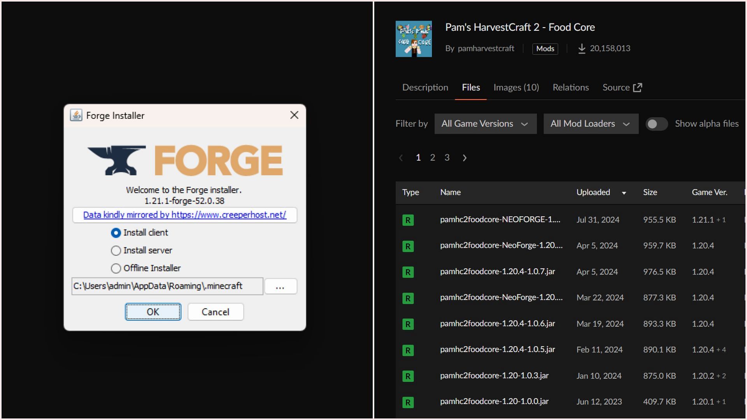The height and width of the screenshot is (420, 747).
Task: Go to page 2 of files
Action: (432, 157)
